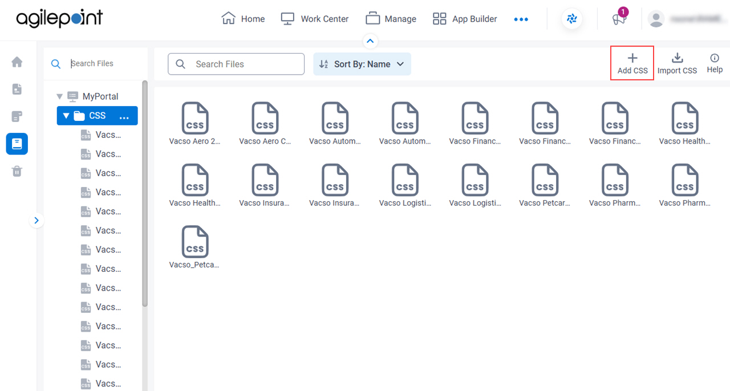Click the house icon beside Home

(x=228, y=19)
